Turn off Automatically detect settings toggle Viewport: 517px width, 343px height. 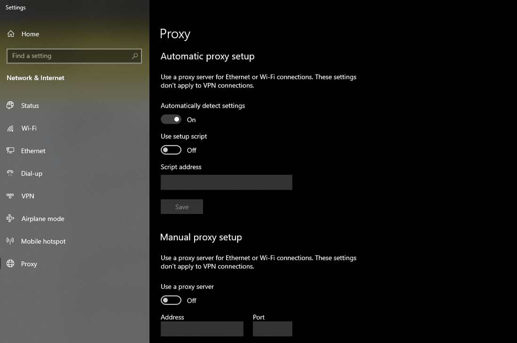pyautogui.click(x=171, y=120)
